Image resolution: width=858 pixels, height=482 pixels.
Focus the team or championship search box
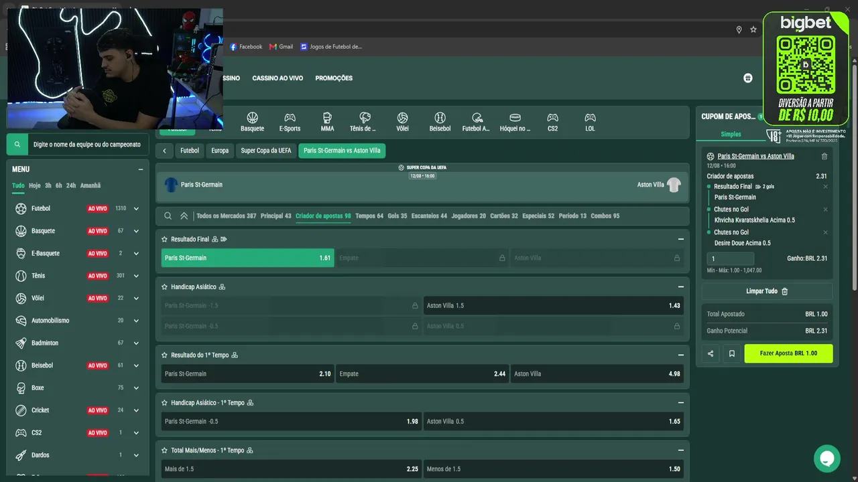coord(87,144)
